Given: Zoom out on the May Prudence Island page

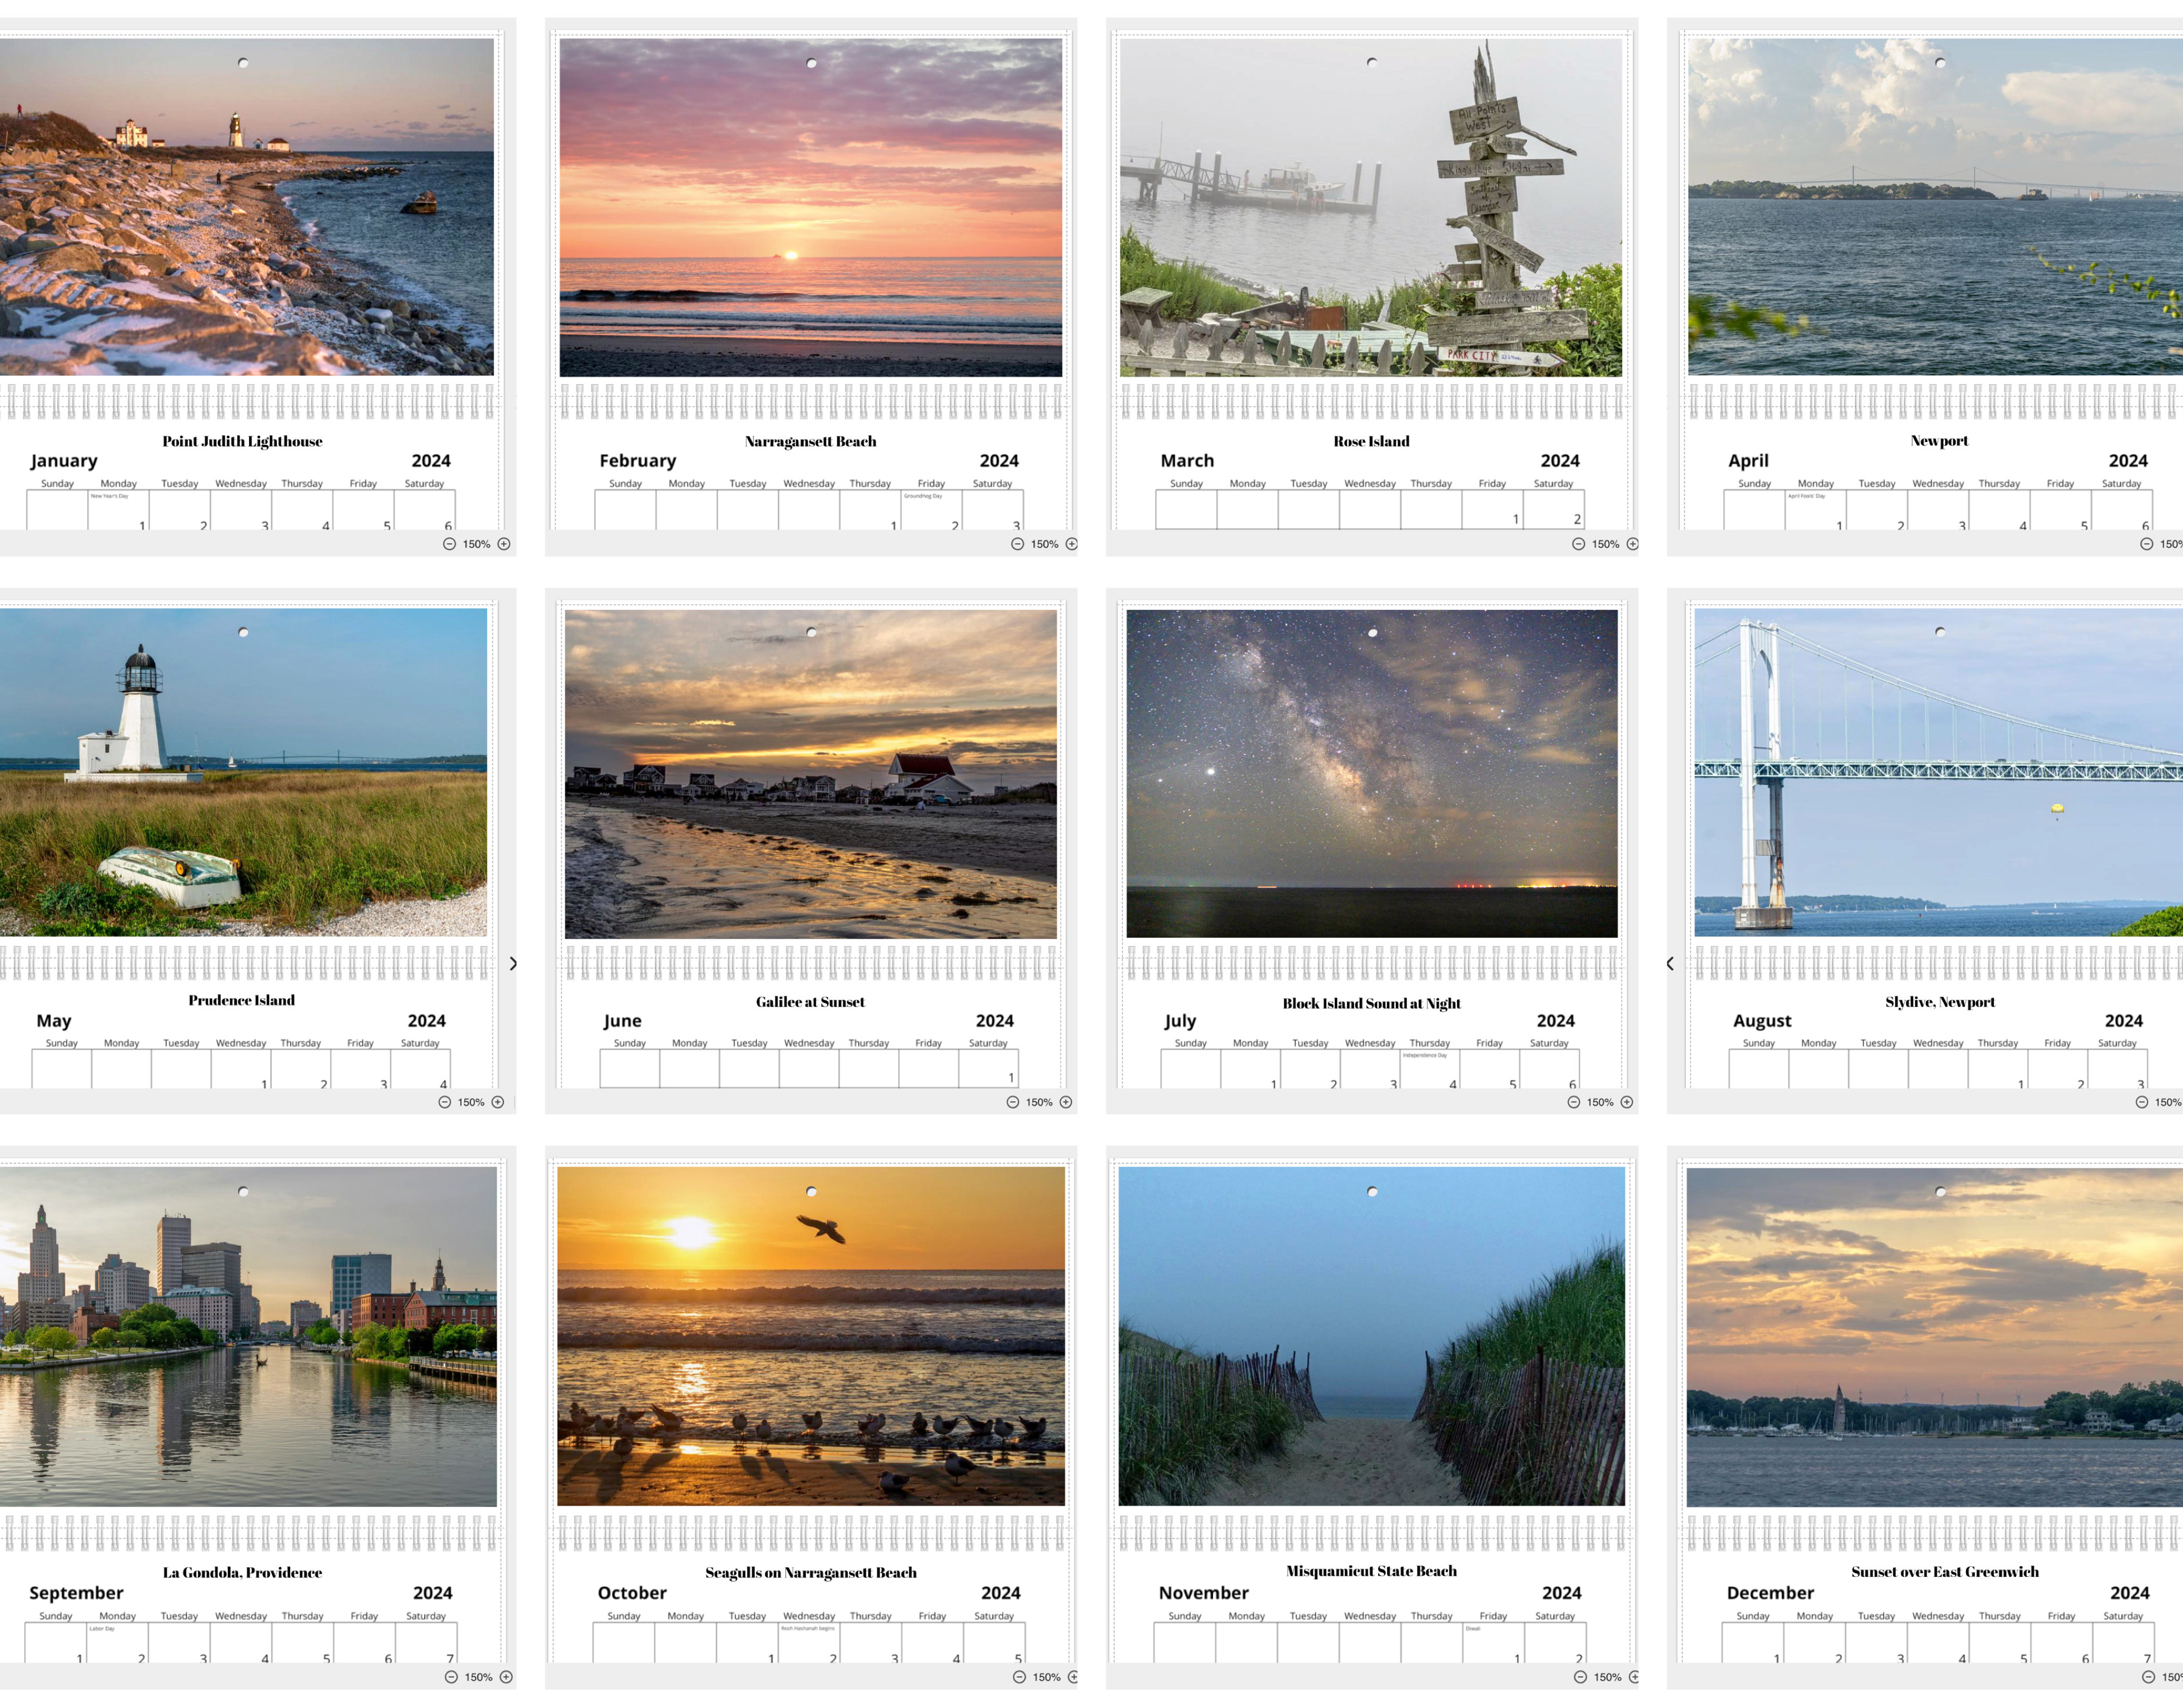Looking at the screenshot, I should 444,1102.
